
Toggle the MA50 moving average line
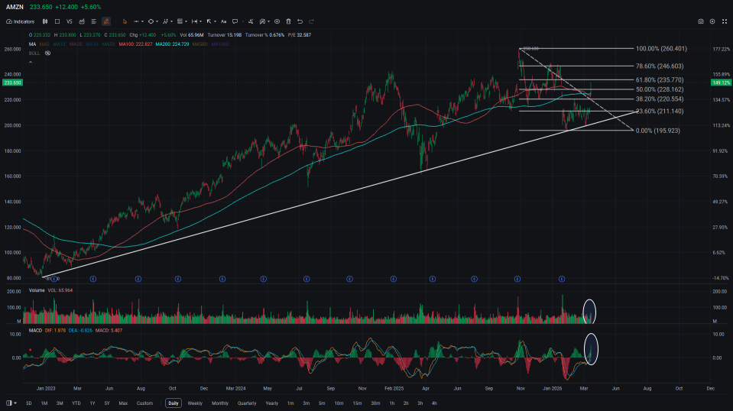109,44
